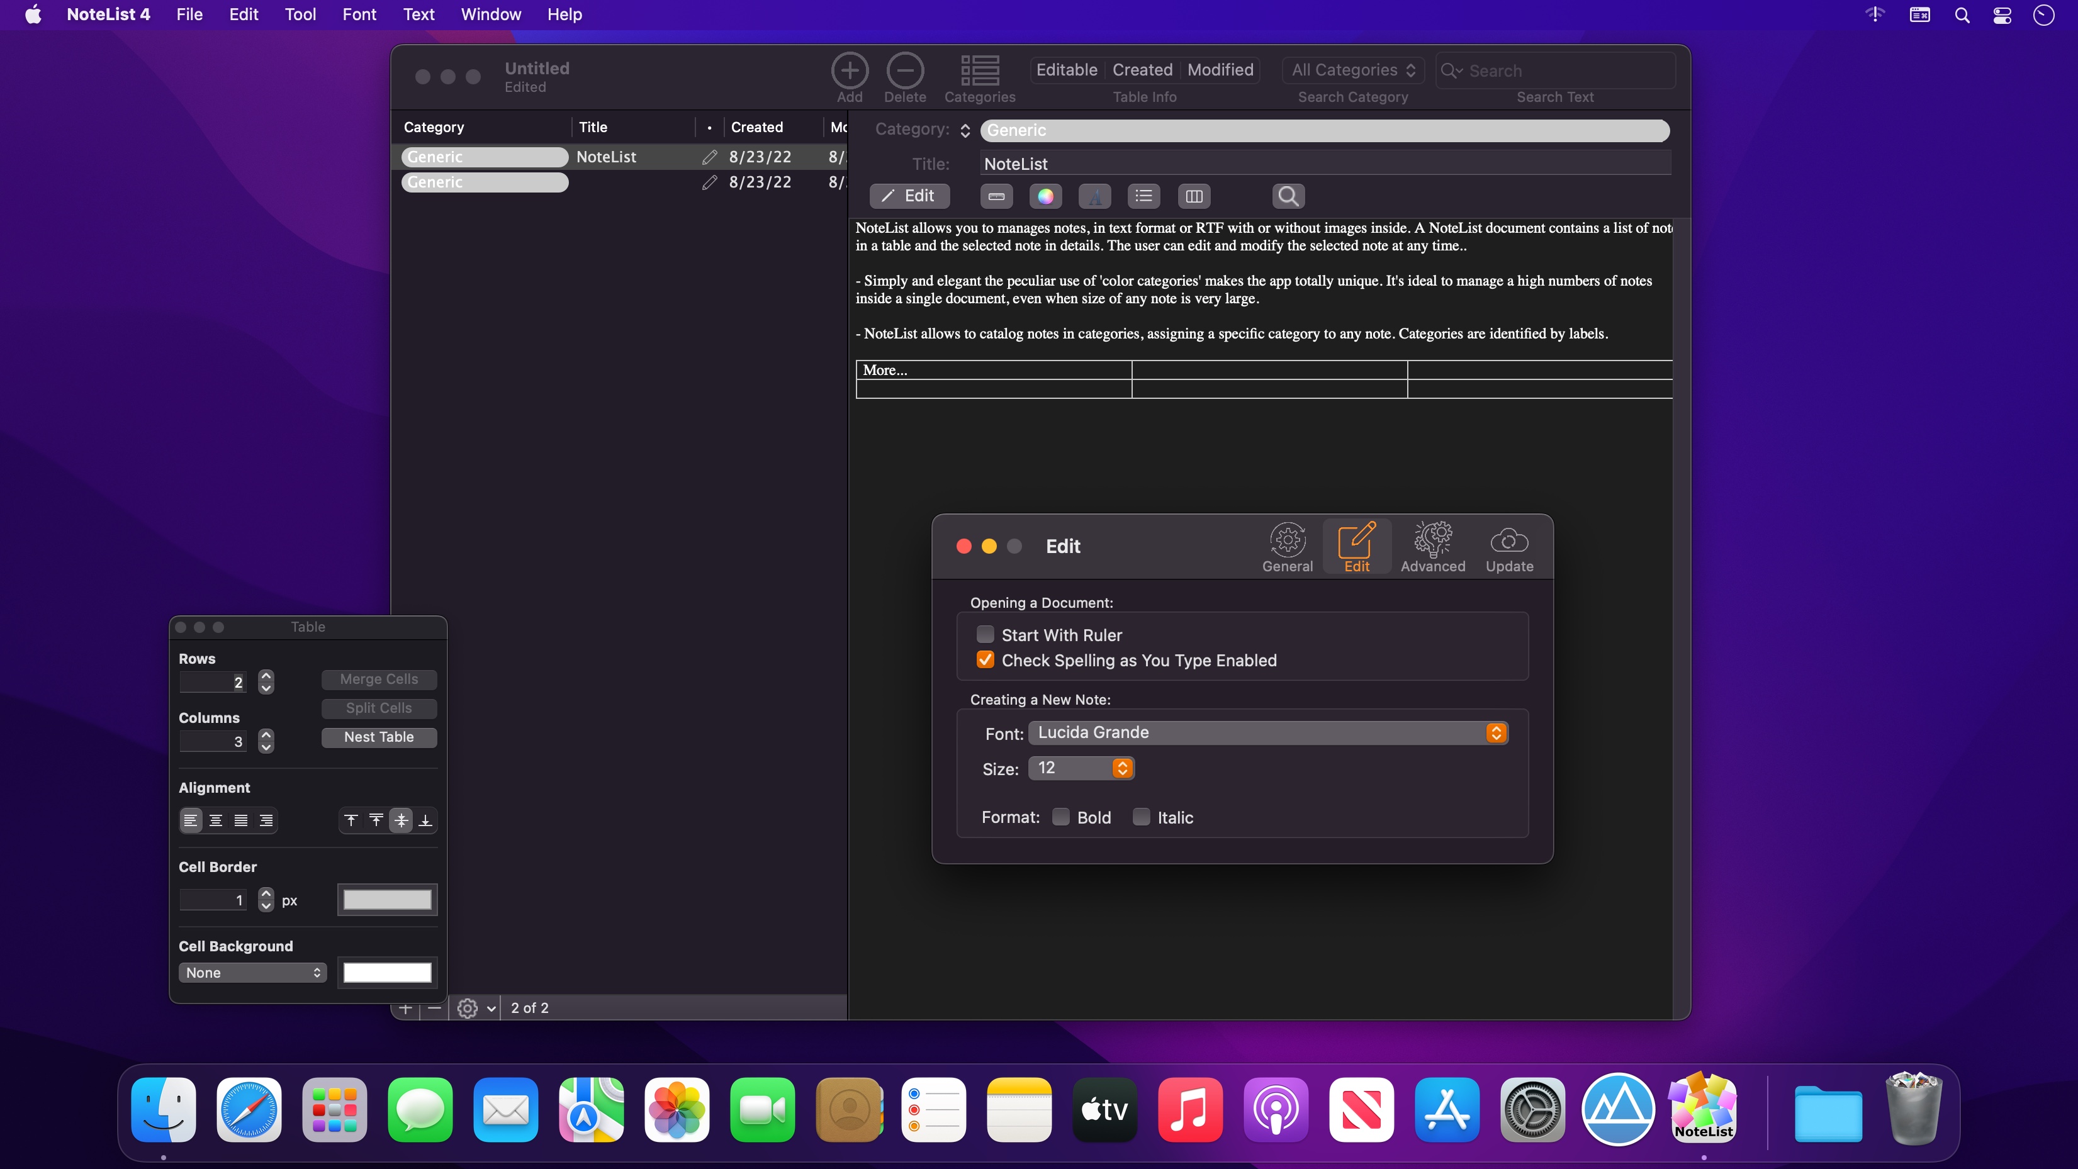Set horizontal alignment to right in Table panel

[x=266, y=820]
